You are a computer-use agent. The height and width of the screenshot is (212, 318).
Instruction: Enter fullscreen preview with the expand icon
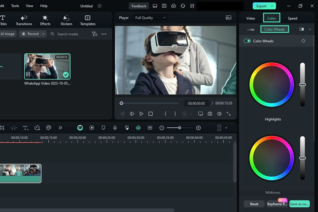(x=229, y=114)
